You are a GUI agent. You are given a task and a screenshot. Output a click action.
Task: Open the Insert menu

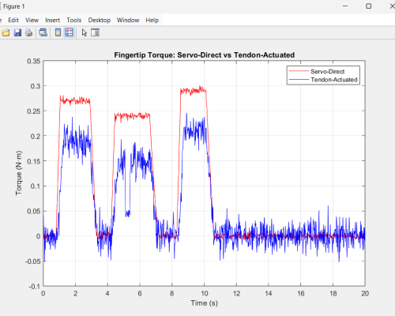[52, 20]
